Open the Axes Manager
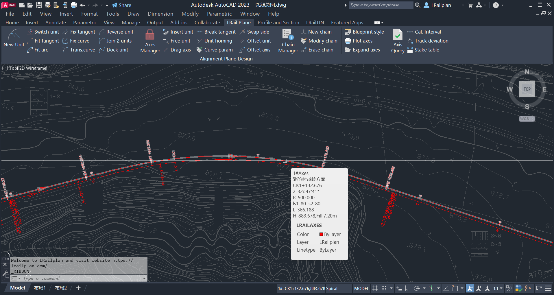Screen dimensions: 554x295 pyautogui.click(x=150, y=41)
